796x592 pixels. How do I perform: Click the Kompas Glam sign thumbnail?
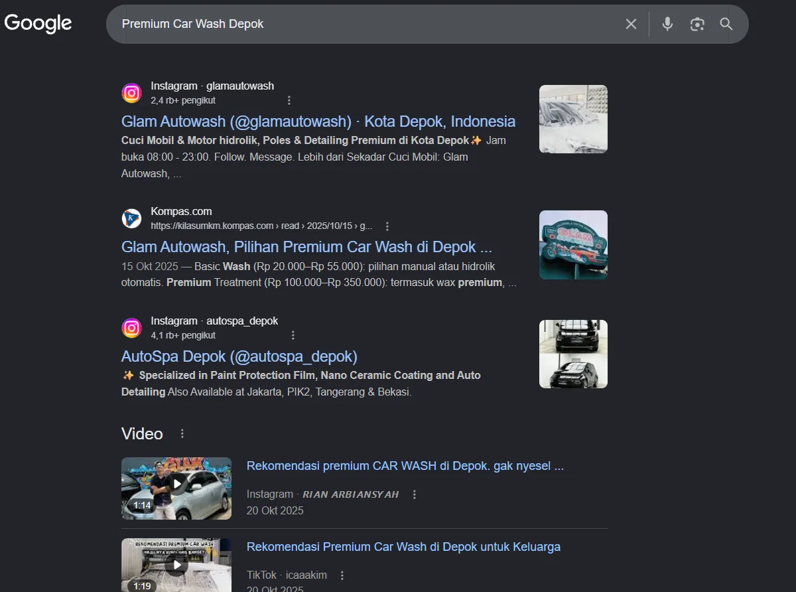pos(573,245)
